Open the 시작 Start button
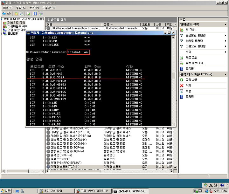This screenshot has width=229, height=194. (x=6, y=191)
